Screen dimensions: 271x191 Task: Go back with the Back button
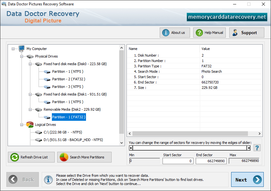click(23, 179)
